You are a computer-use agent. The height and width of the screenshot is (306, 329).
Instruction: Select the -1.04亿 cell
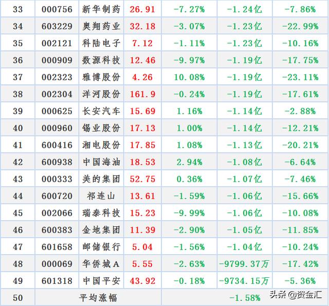(245, 247)
